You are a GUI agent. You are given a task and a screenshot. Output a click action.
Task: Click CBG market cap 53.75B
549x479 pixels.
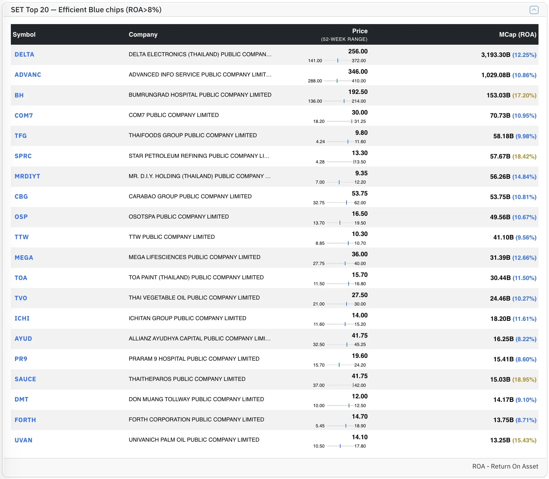pyautogui.click(x=500, y=197)
